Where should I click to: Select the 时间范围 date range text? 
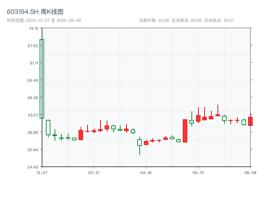tap(44, 20)
